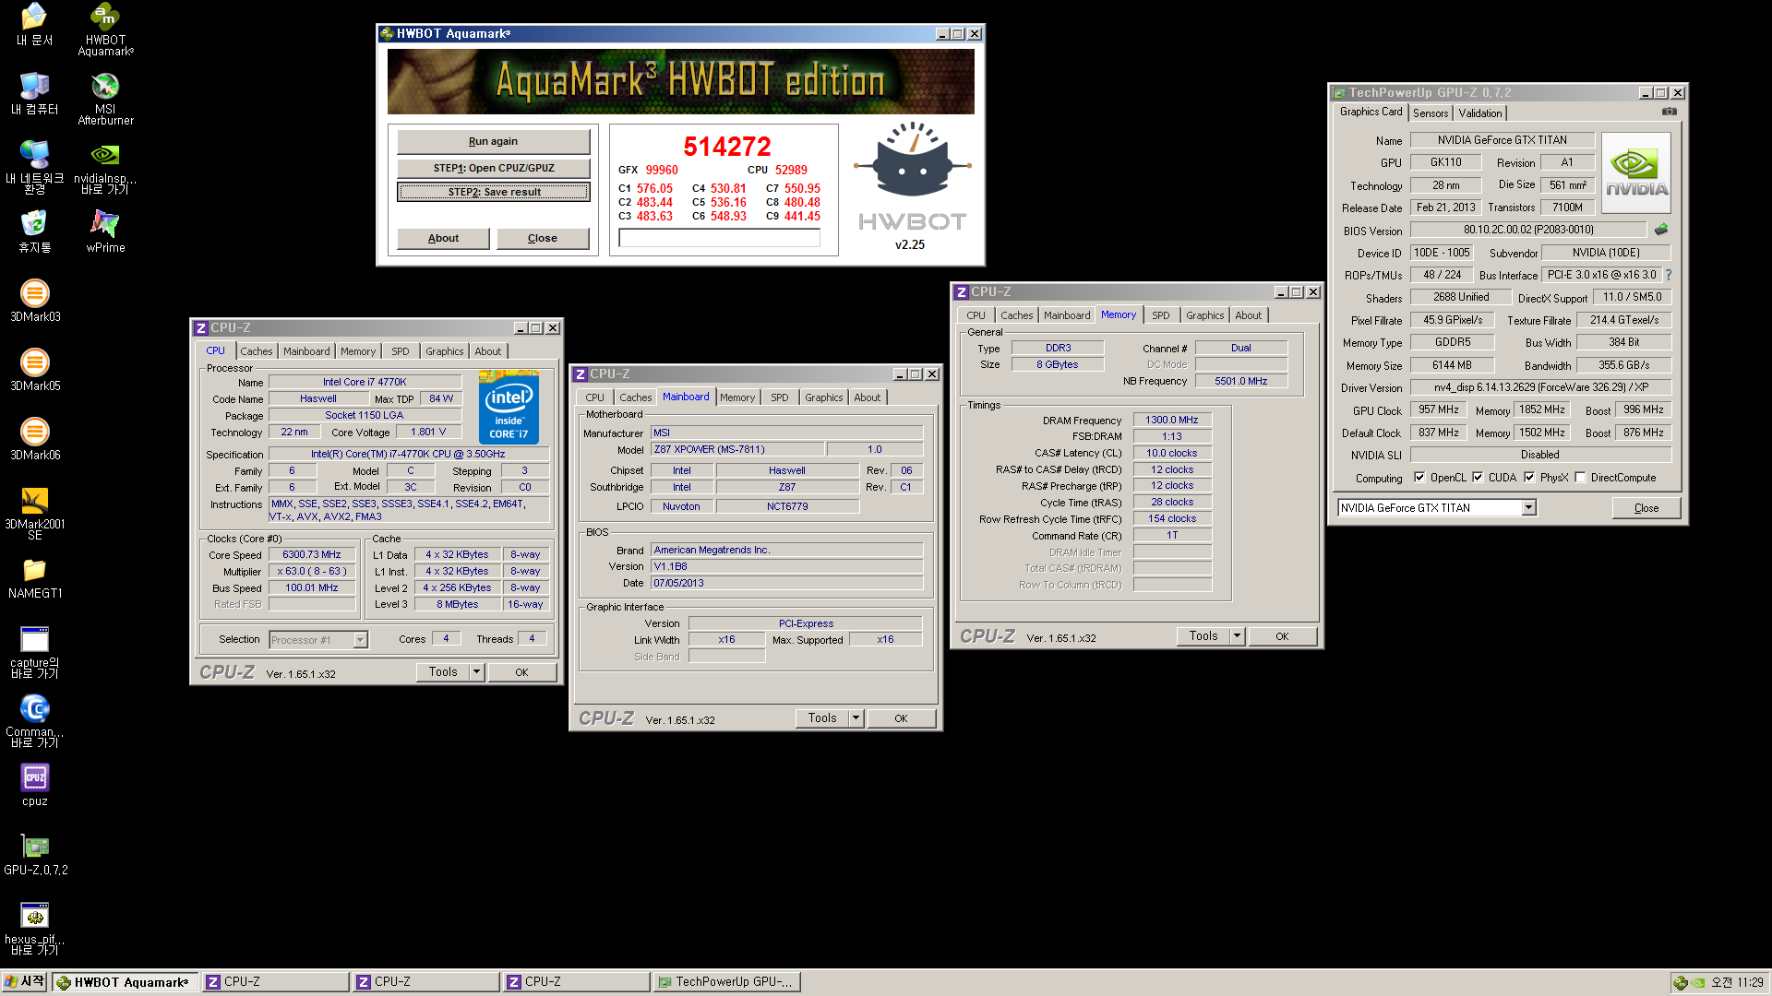Click Run again in Aquamark
The image size is (1772, 996).
pos(494,141)
